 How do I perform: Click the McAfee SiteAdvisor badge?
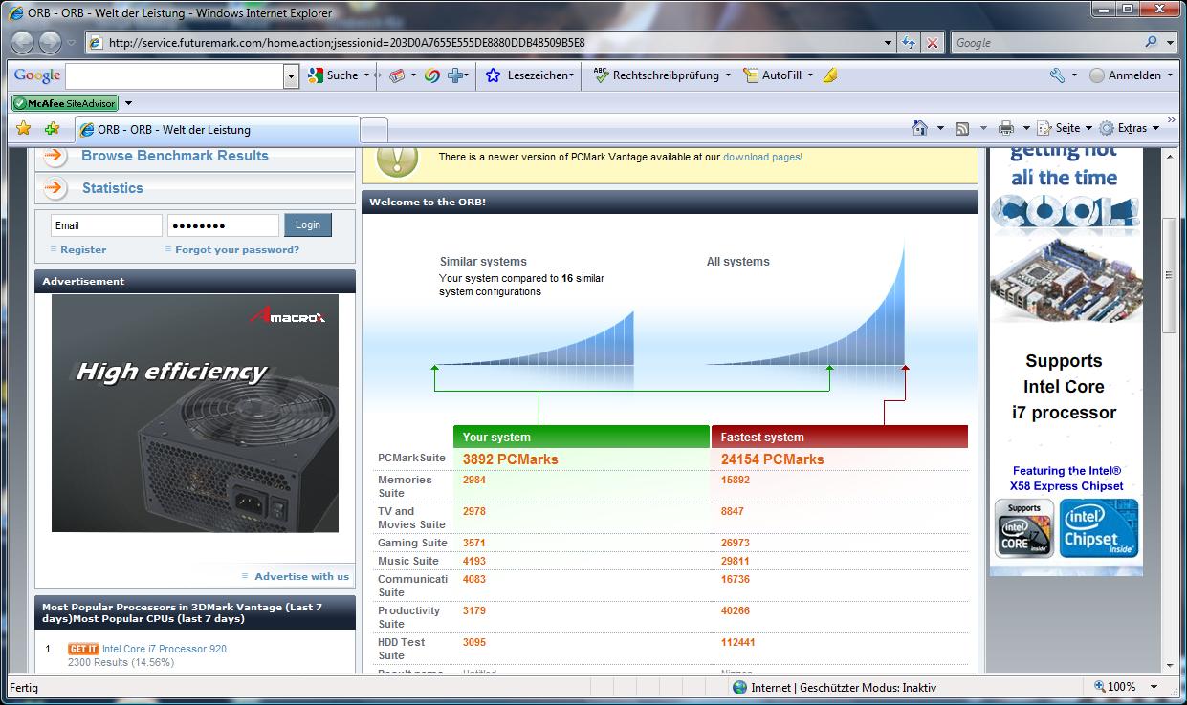click(65, 103)
